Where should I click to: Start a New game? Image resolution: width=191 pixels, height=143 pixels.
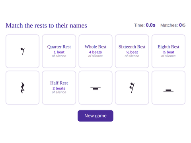[95, 116]
